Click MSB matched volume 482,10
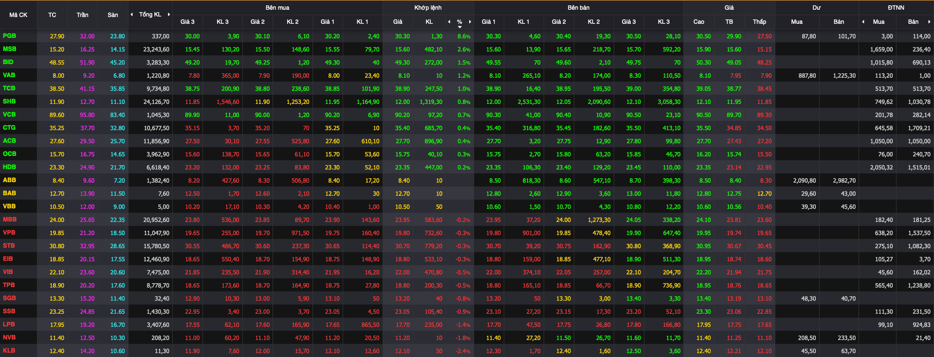This screenshot has height=357, width=934. click(433, 50)
